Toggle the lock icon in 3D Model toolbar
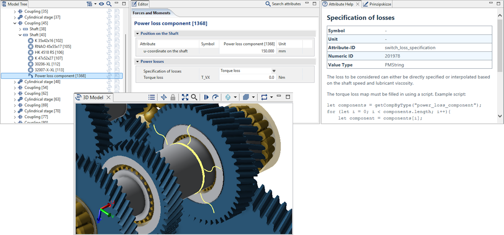504x235 pixels. [173, 97]
